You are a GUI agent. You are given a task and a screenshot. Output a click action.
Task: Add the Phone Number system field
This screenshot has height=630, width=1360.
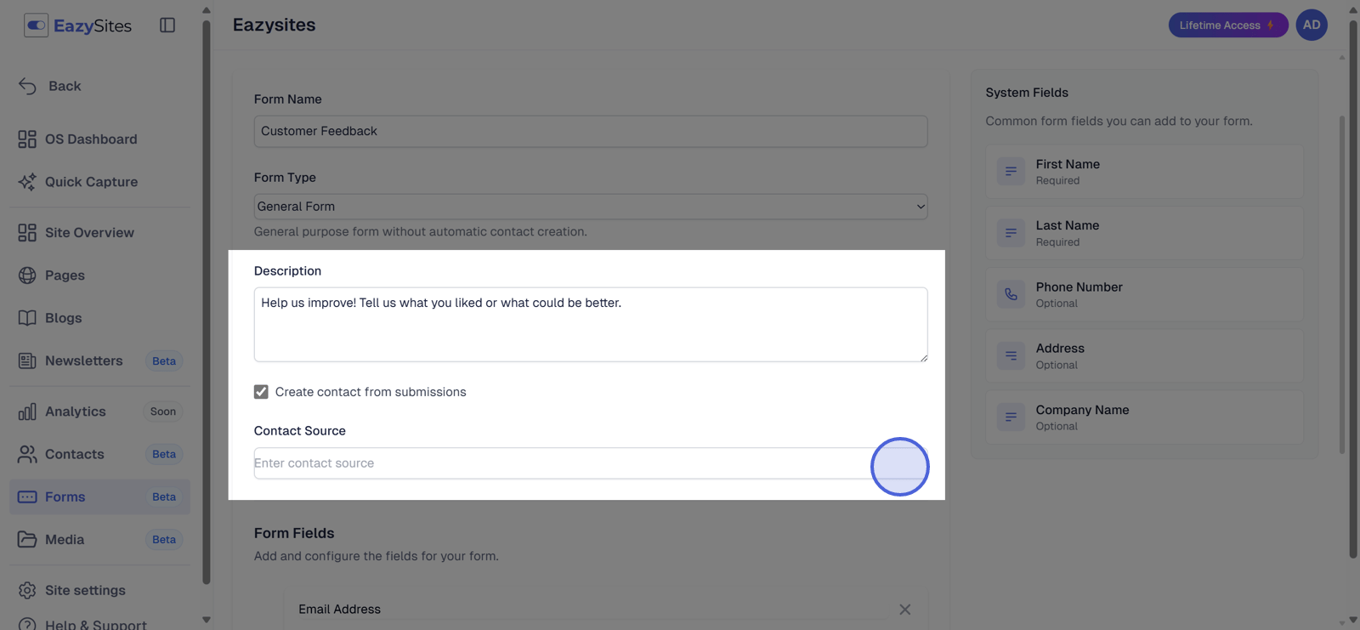[x=1144, y=294]
